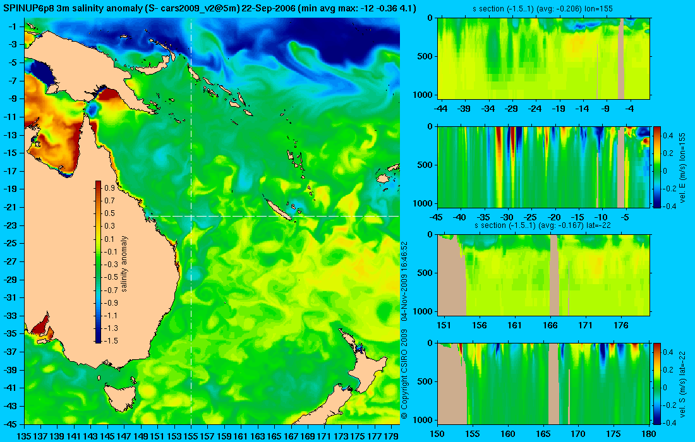Click the -24 label under the lon=155 salinity section

tap(535, 109)
